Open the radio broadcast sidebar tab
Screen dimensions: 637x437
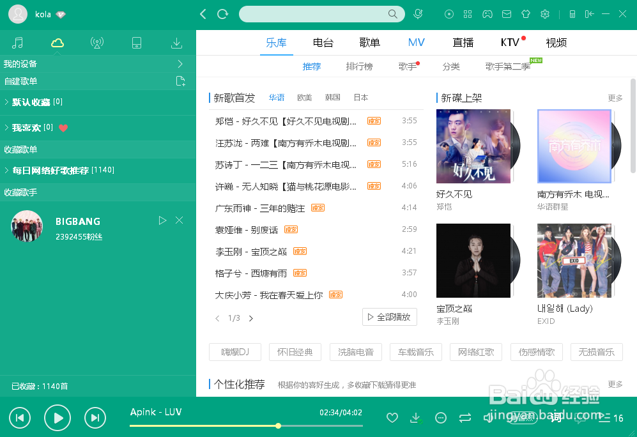click(96, 43)
